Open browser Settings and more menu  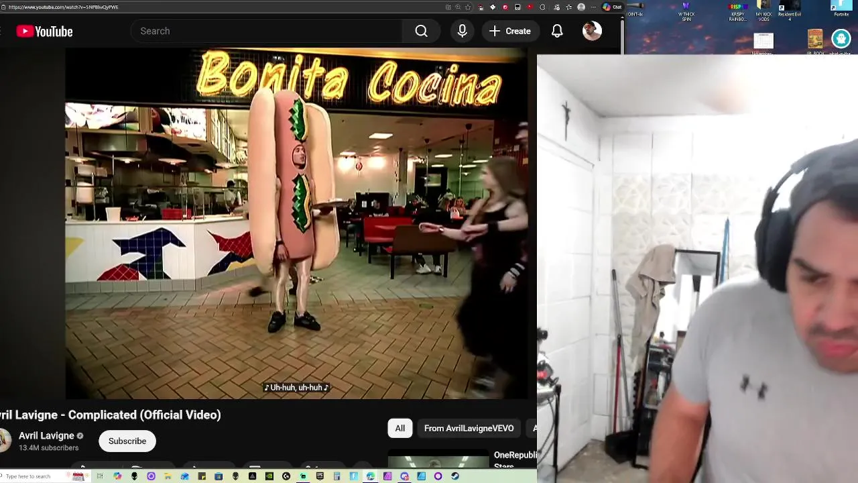point(593,7)
